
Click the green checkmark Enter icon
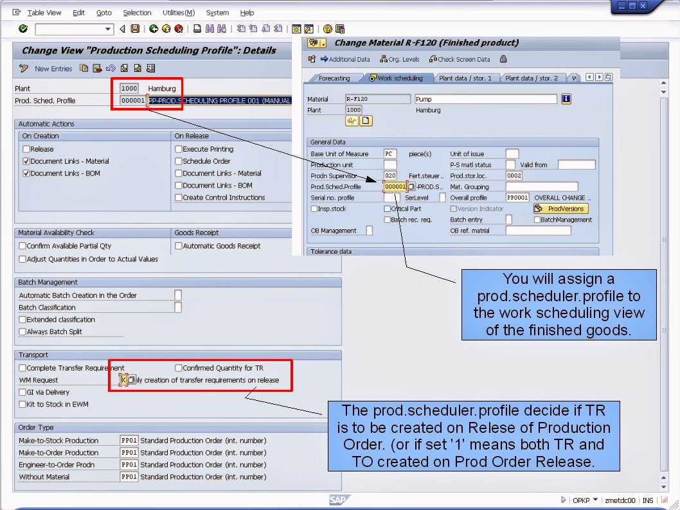coord(23,29)
